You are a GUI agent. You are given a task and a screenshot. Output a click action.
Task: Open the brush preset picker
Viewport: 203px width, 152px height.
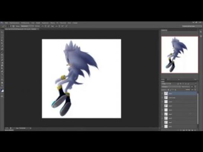pos(9,26)
